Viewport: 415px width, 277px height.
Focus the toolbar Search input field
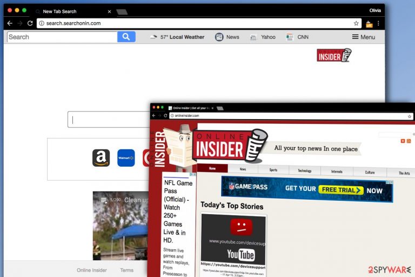pos(62,37)
